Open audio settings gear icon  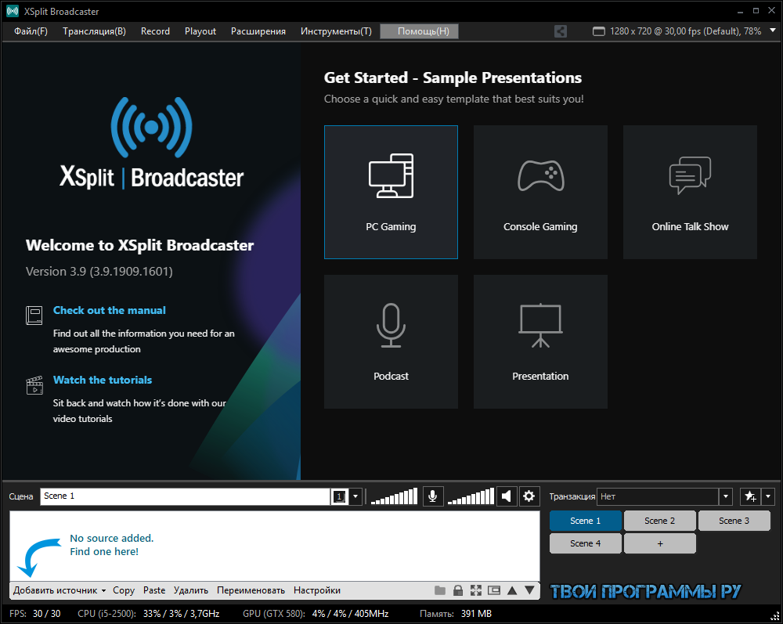coord(529,496)
